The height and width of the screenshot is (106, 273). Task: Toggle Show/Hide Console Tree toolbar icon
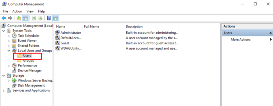[25, 18]
